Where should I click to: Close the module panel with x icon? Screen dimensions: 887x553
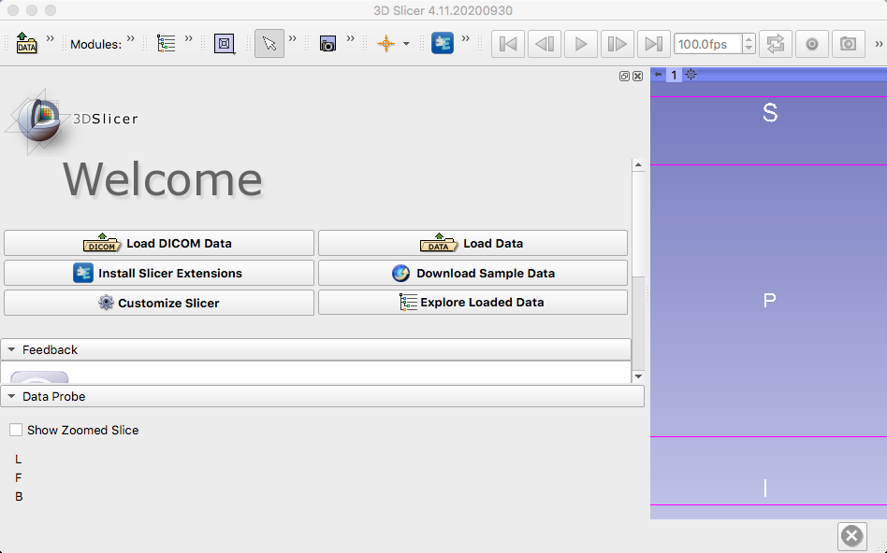point(637,76)
